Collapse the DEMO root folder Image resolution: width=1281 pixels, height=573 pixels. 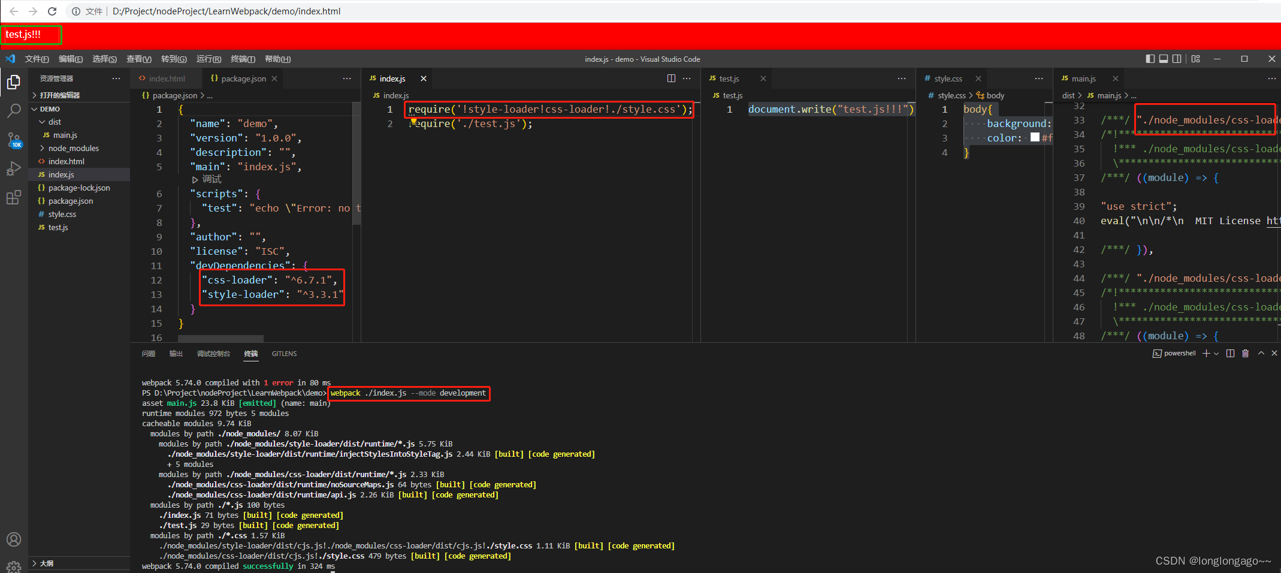pyautogui.click(x=79, y=109)
